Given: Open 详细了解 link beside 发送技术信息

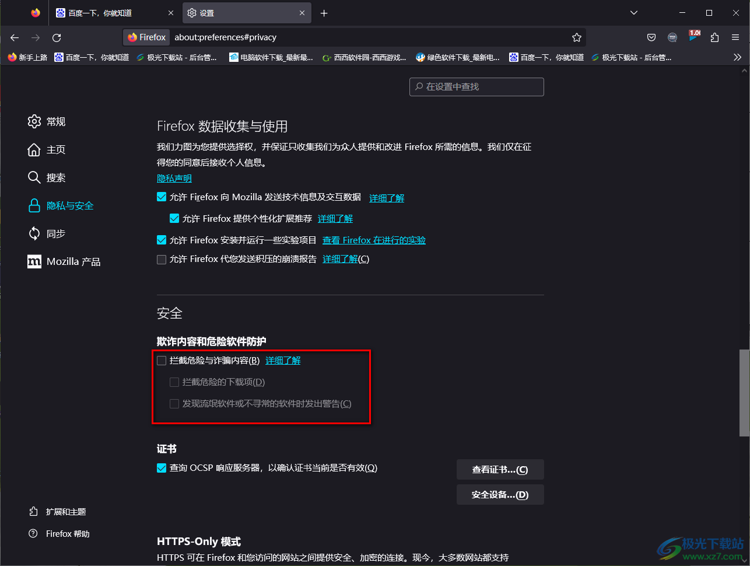Looking at the screenshot, I should coord(387,198).
